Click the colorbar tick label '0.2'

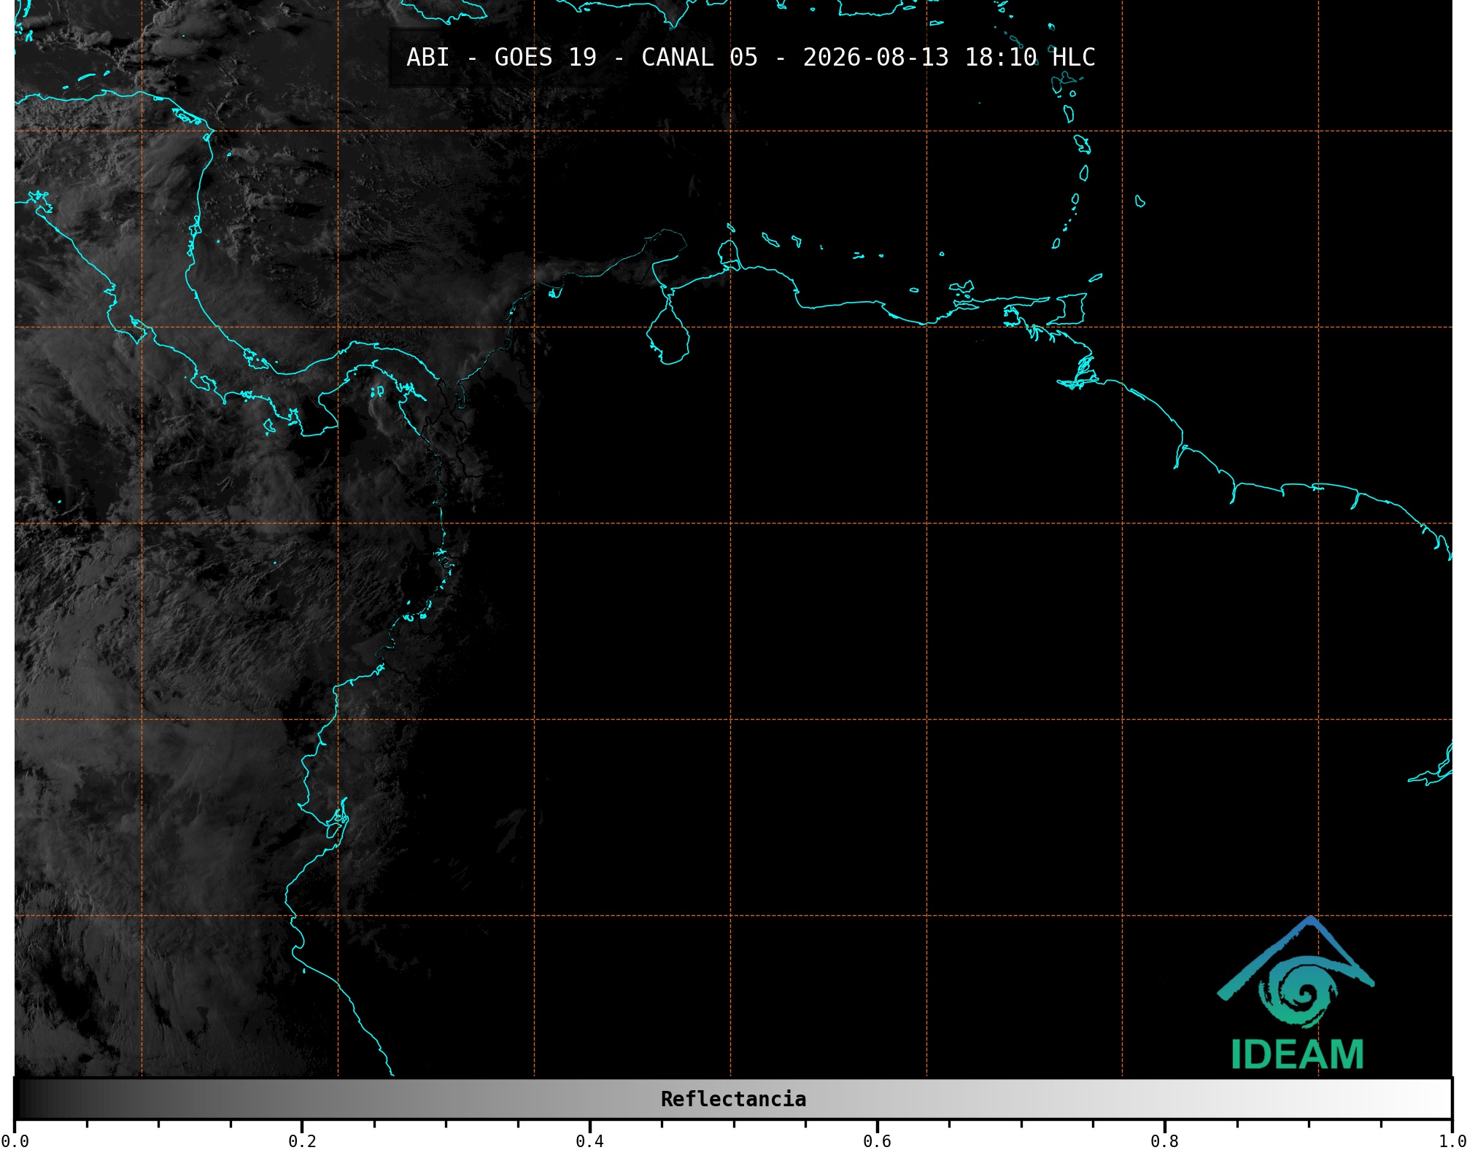coord(302,1141)
